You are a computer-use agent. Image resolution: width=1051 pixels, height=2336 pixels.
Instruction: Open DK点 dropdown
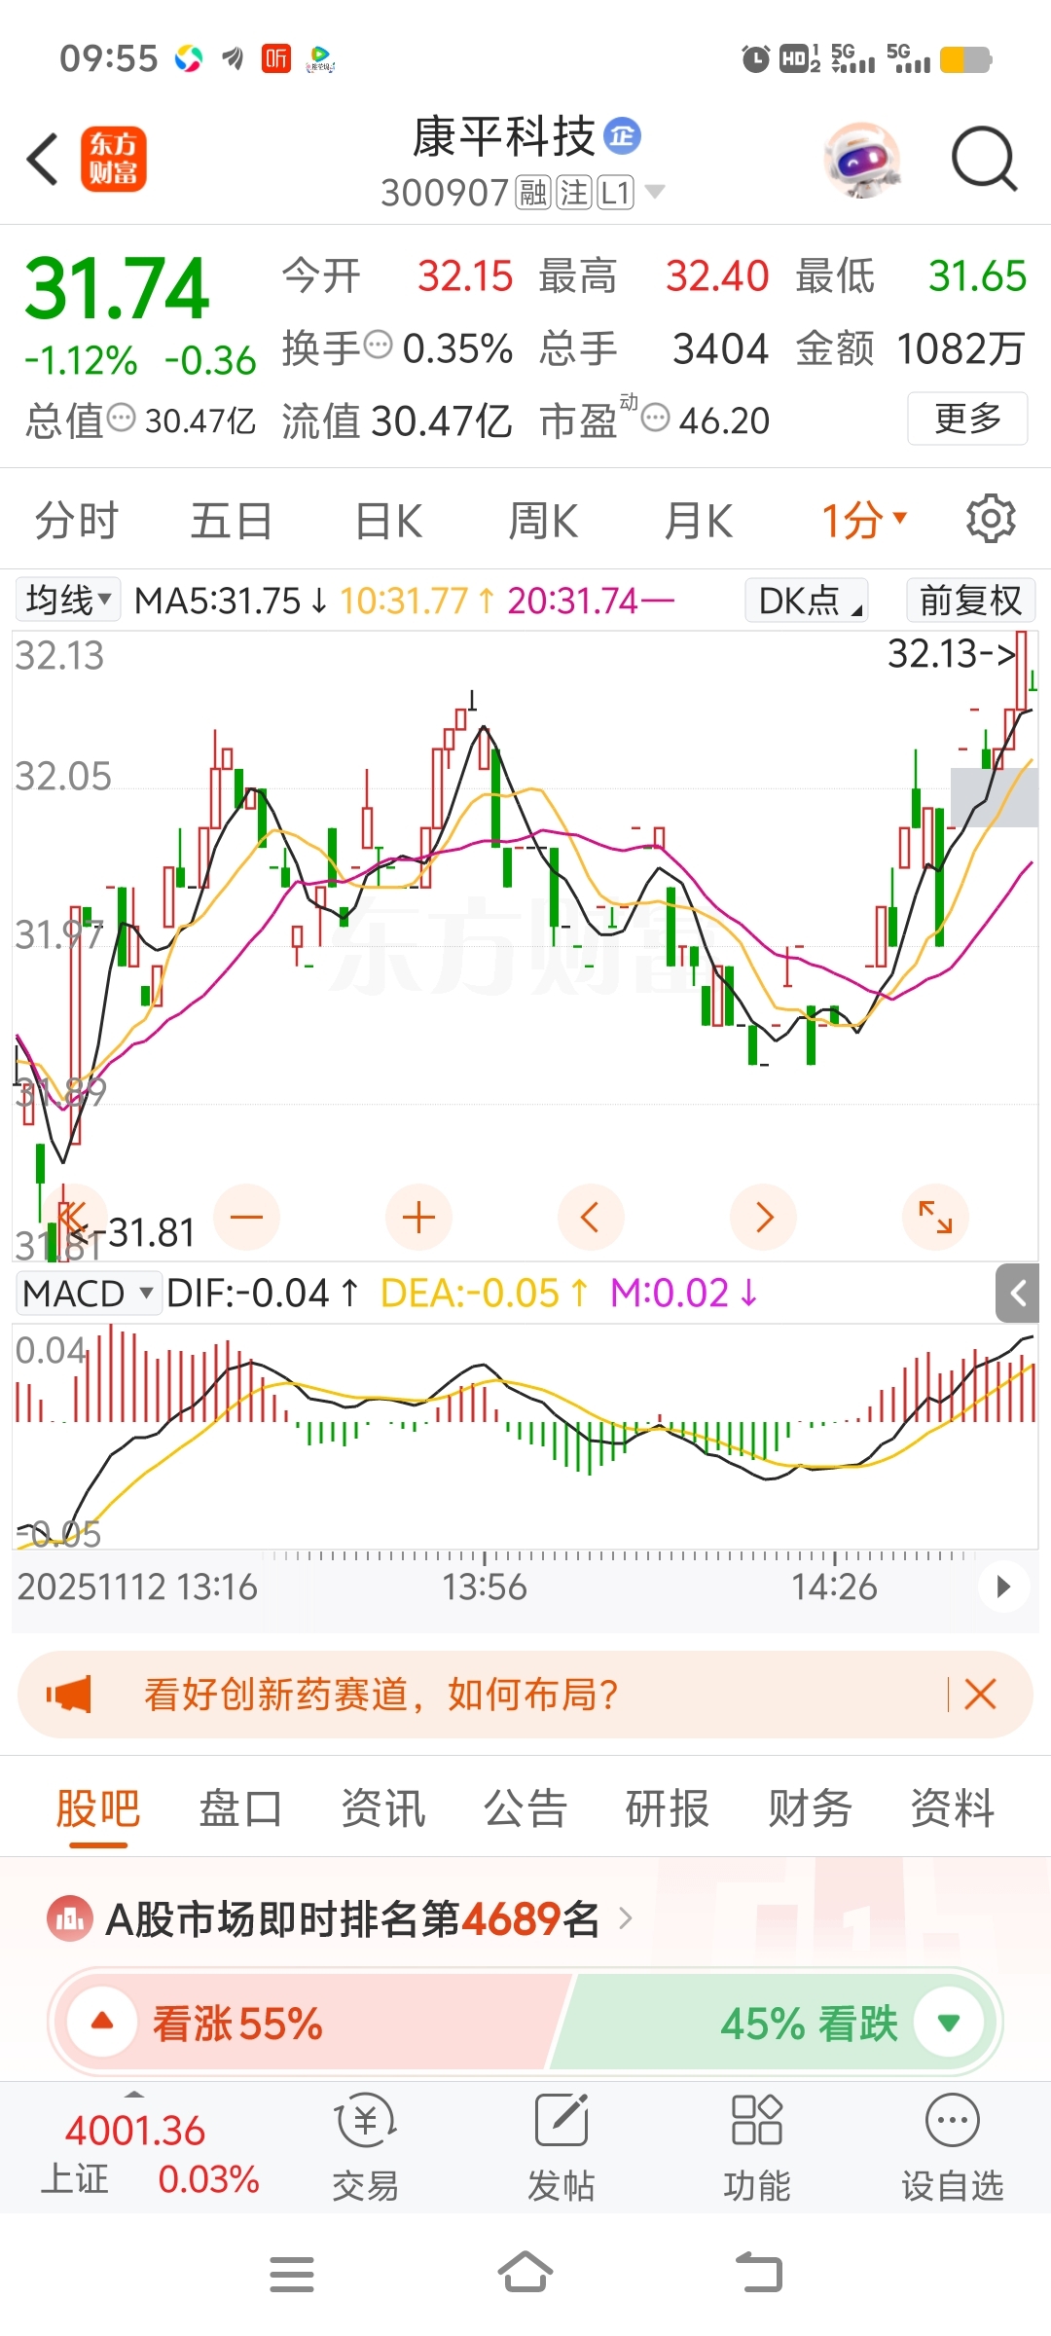807,600
